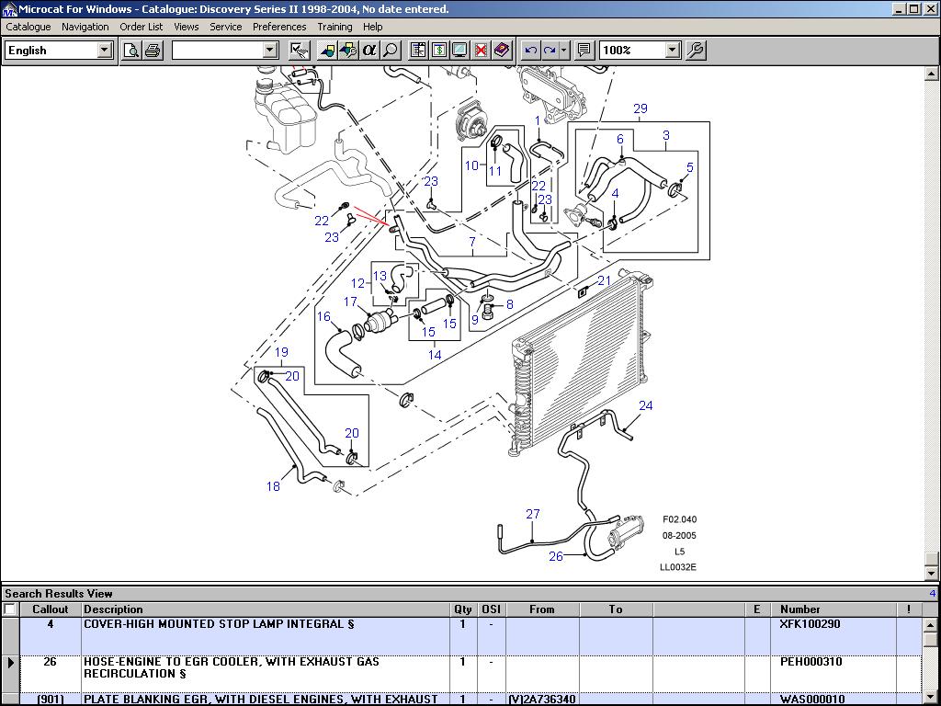Click the print preview icon
941x706 pixels.
[x=131, y=50]
